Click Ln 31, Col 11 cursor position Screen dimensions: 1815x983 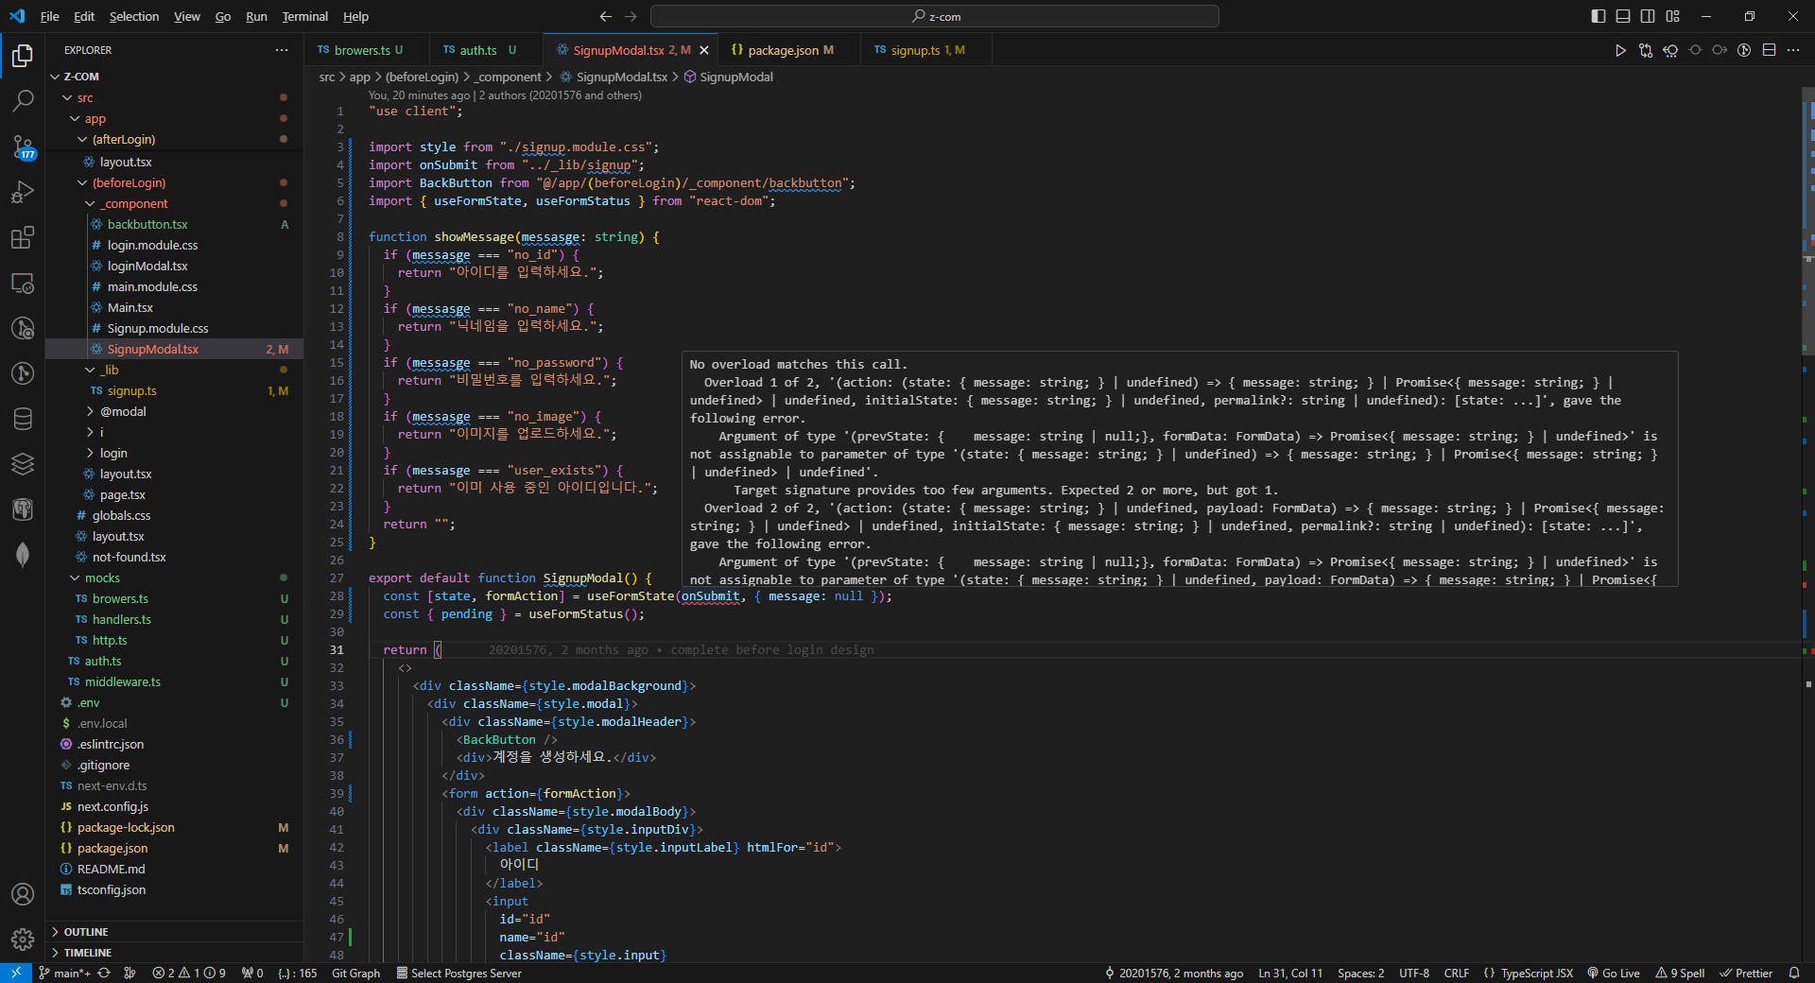1290,973
